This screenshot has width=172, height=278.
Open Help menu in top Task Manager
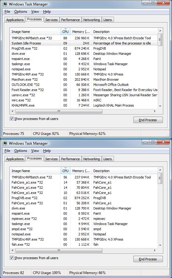pos(47,12)
